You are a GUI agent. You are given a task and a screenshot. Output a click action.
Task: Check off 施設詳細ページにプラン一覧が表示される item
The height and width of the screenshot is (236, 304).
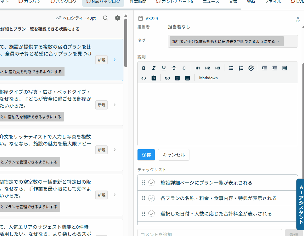click(x=152, y=183)
